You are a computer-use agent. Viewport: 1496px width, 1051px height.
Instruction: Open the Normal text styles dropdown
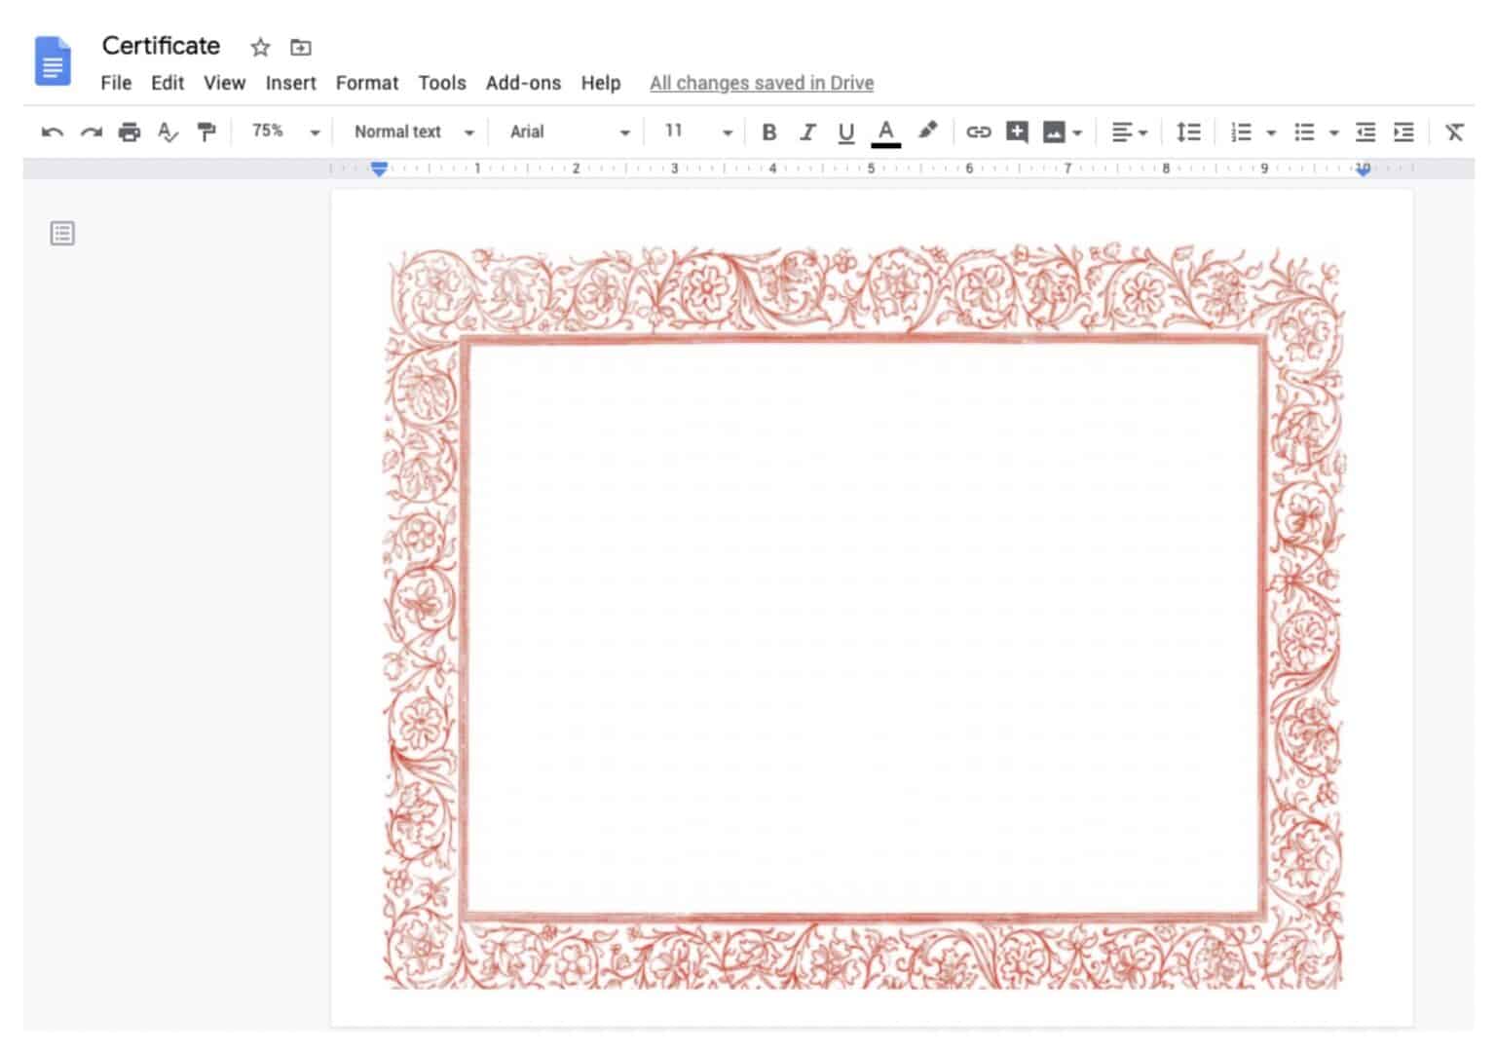414,131
